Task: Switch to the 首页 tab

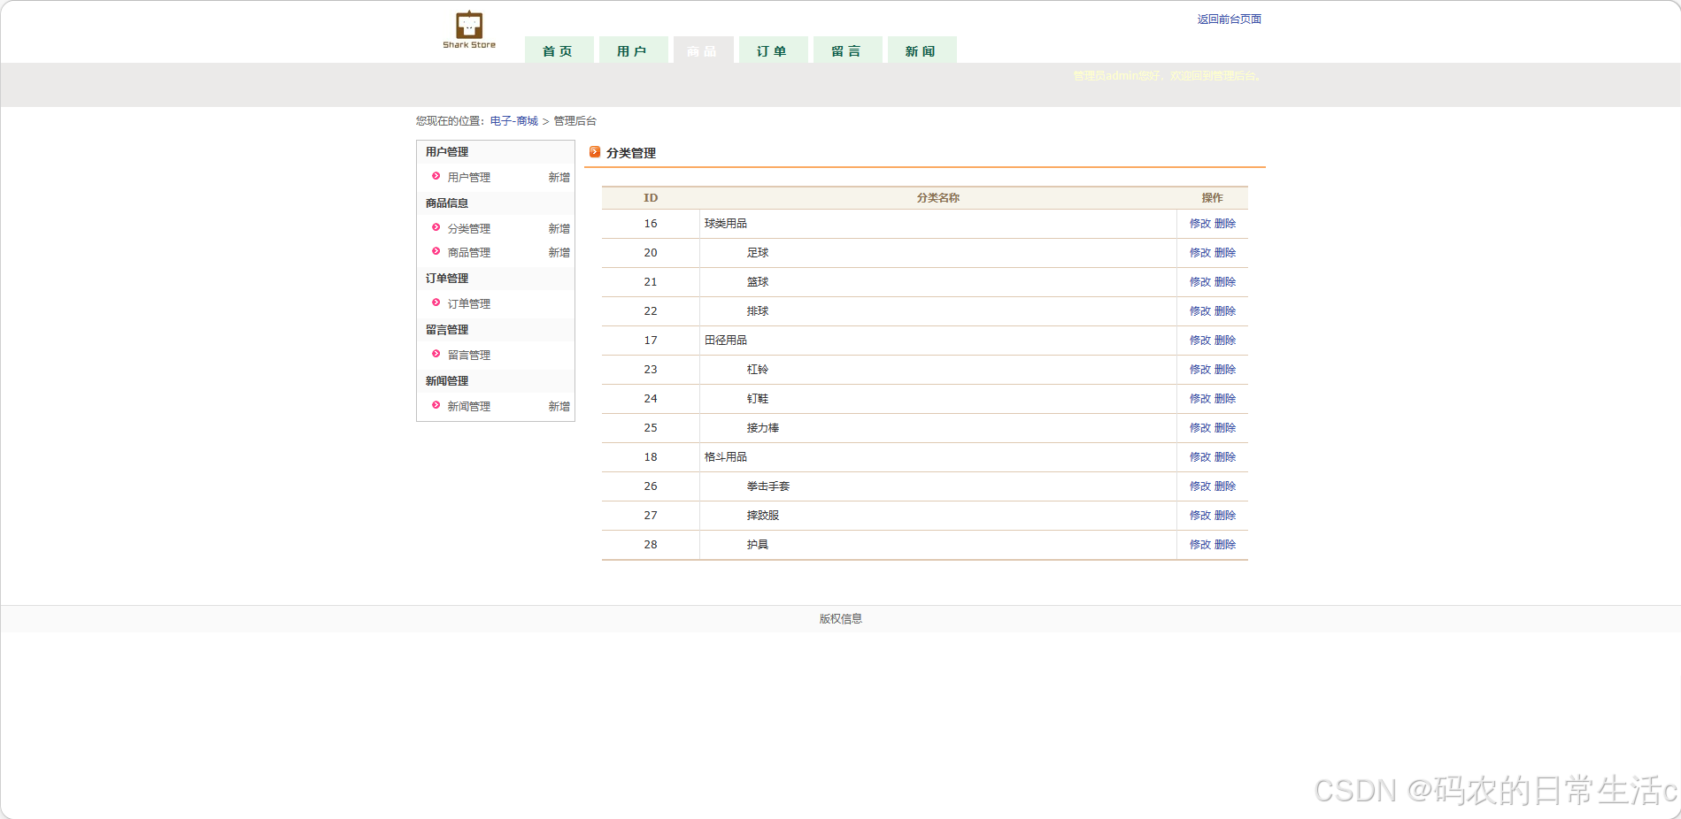Action: point(559,50)
